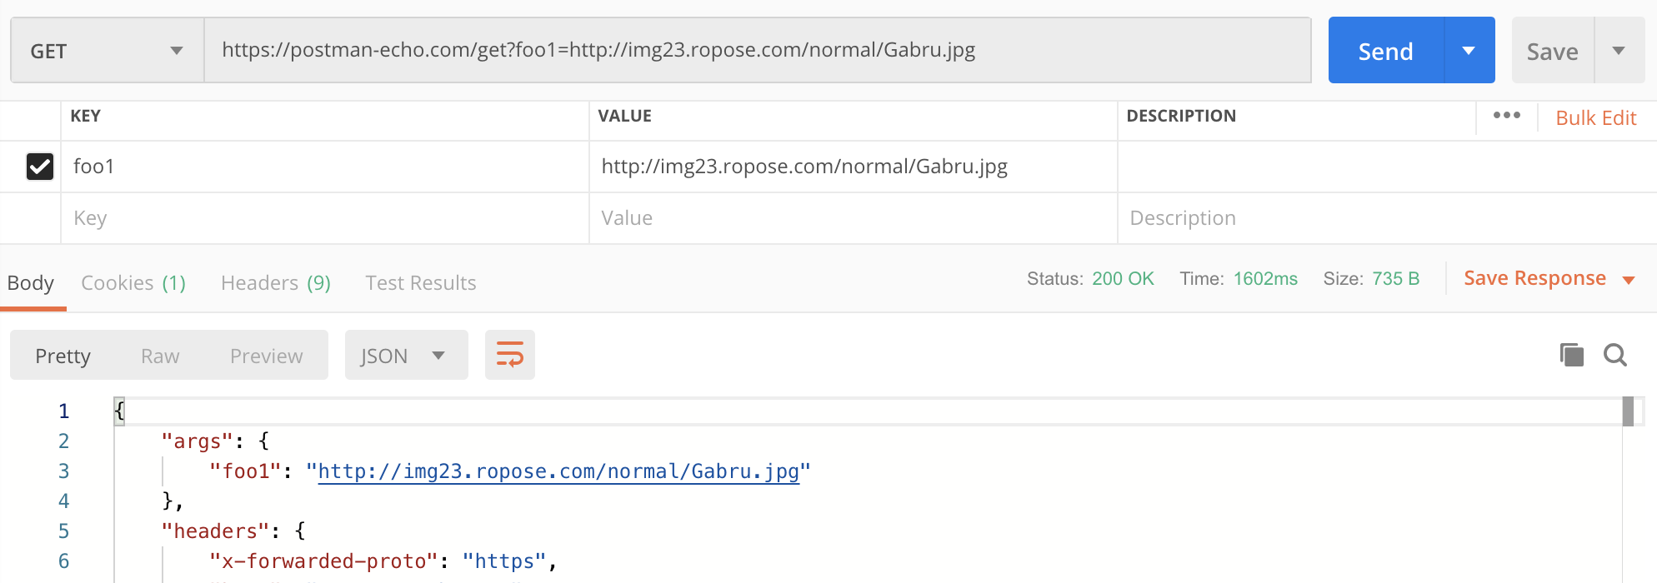1657x583 pixels.
Task: Click the 1602ms response time value
Action: (x=1265, y=279)
